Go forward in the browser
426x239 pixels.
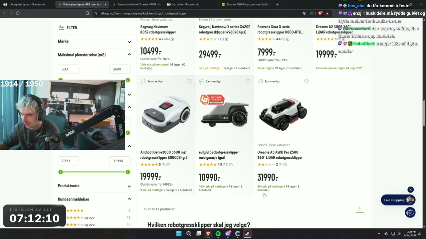coord(11,13)
